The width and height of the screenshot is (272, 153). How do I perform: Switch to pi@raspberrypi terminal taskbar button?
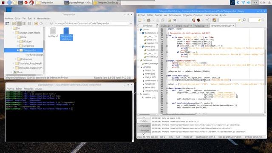click(78, 3)
